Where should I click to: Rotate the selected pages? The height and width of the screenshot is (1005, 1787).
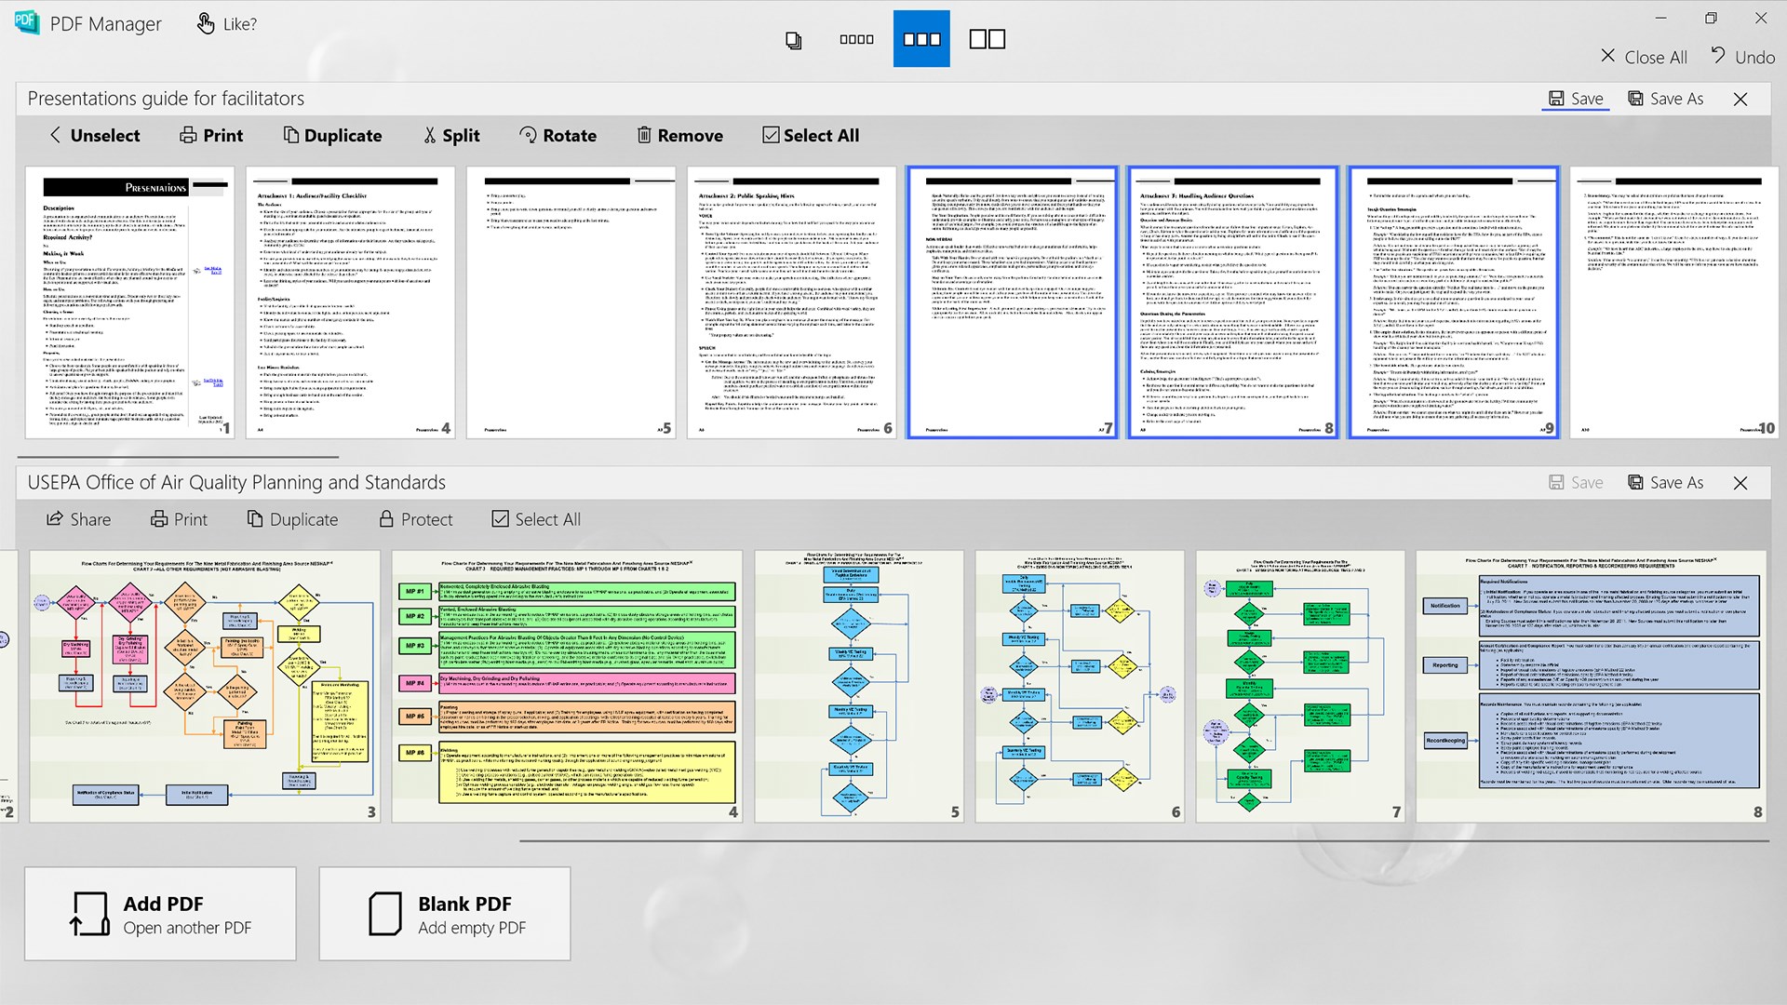point(558,135)
